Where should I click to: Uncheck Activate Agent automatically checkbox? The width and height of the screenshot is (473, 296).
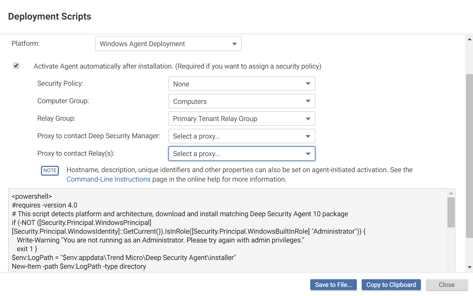16,66
